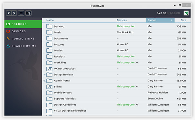Click the This computer link for Desktop
Viewport: 195px width, 120px height.
tap(125, 26)
